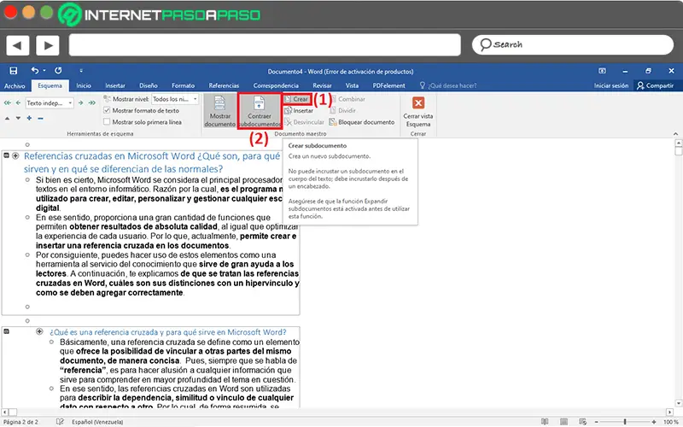683x427 pixels.
Task: Switch to Web Layout view icon
Action: 582,421
